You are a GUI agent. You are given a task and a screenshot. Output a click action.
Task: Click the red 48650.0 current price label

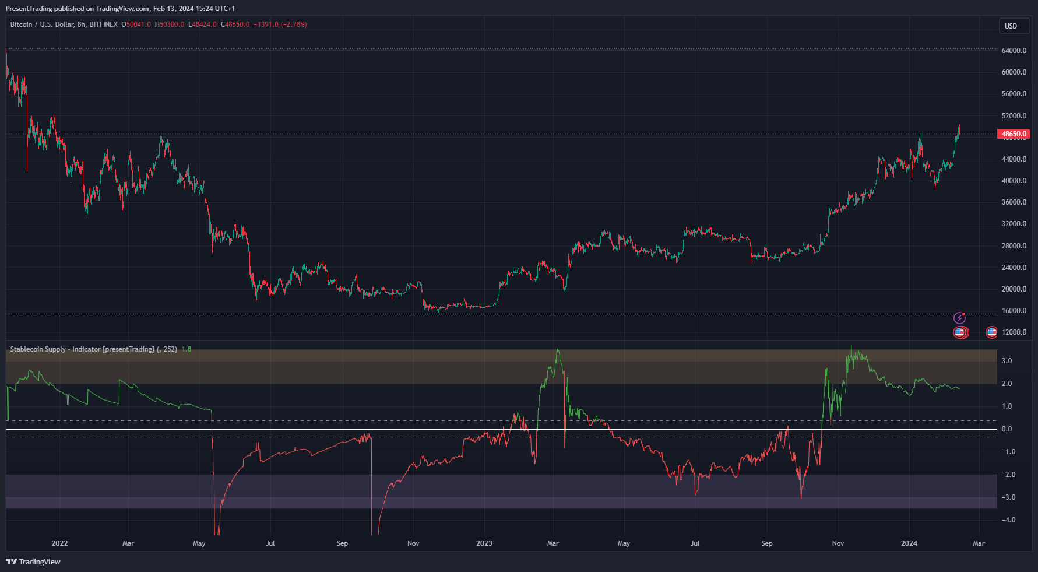(1014, 134)
